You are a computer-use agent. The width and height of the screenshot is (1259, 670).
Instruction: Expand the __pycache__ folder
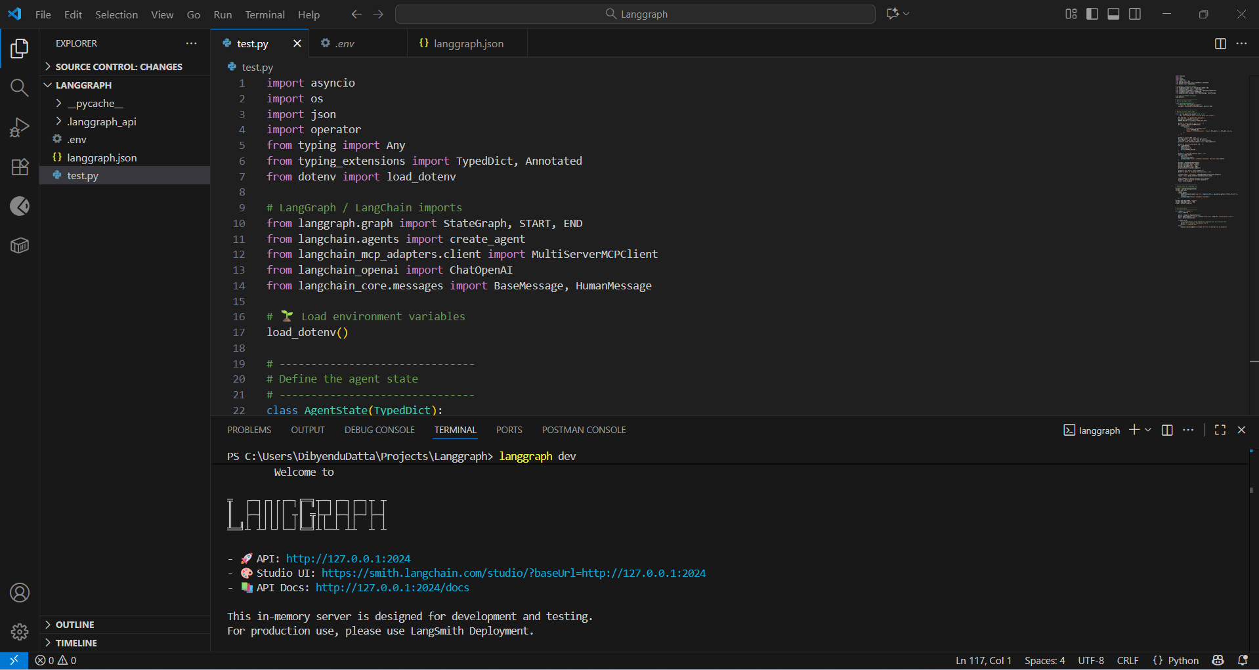point(95,104)
